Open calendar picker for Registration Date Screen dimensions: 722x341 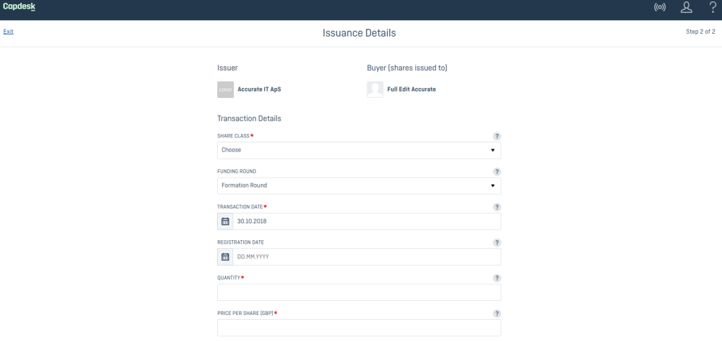(x=225, y=256)
